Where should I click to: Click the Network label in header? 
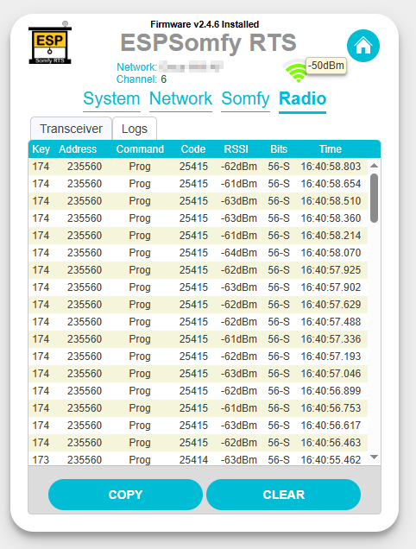137,66
